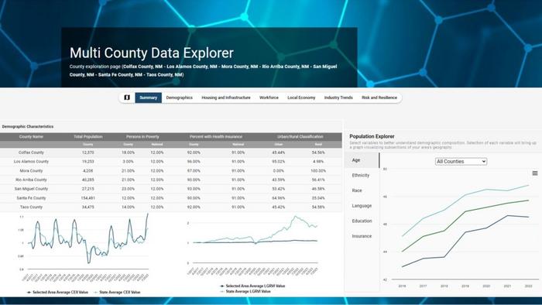Viewport: 542px width, 305px height.
Task: Click Rio Arriba population value 40,285
Action: [x=88, y=180]
